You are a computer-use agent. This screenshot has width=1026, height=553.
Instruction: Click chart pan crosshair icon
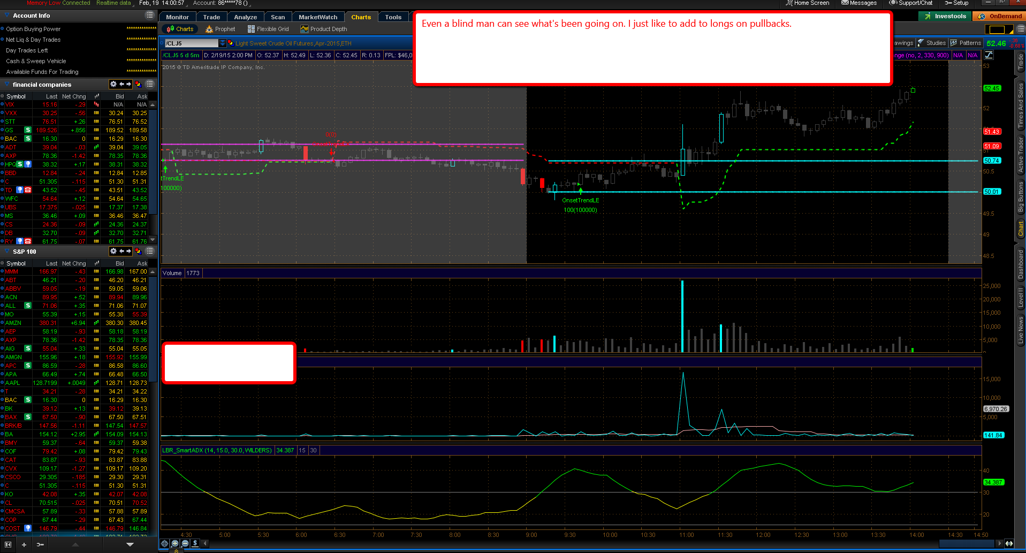pos(165,543)
